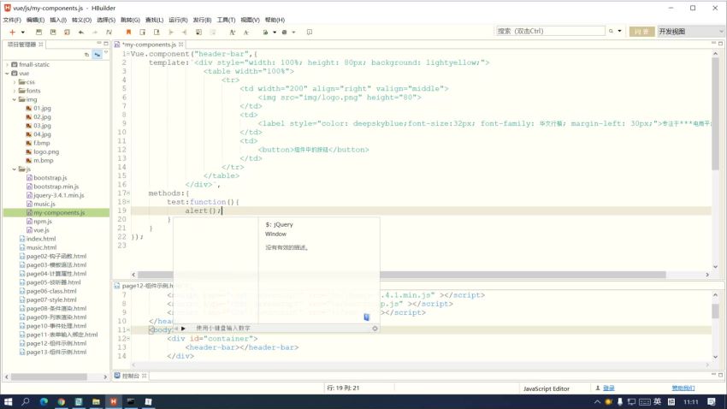Image resolution: width=727 pixels, height=409 pixels.
Task: Select the *my-components.js editor tab
Action: (149, 44)
